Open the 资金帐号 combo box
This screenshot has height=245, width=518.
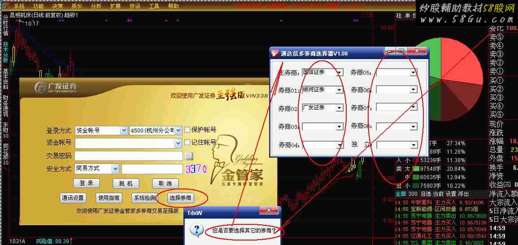coord(129,143)
